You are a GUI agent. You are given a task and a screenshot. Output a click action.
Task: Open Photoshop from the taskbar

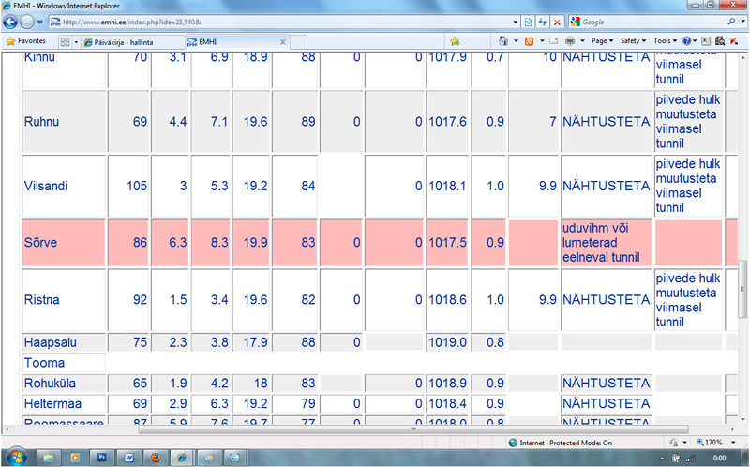102,457
